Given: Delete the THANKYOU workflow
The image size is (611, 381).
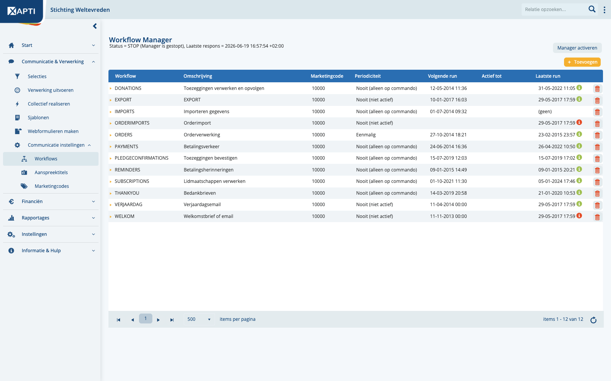Looking at the screenshot, I should click(x=597, y=194).
